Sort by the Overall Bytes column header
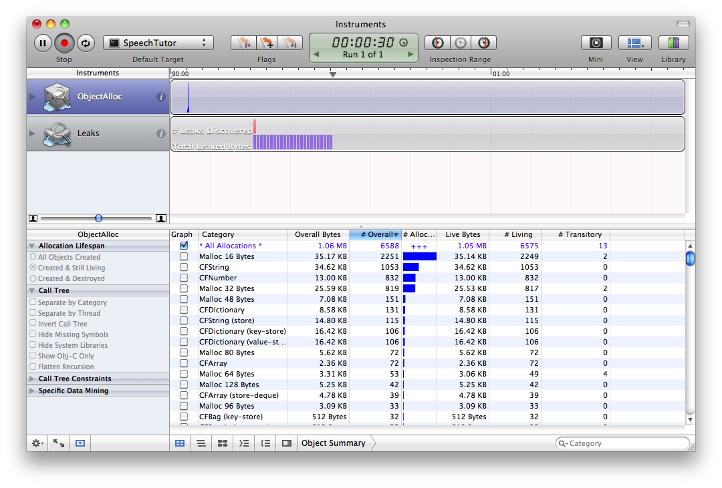The image size is (722, 488). pyautogui.click(x=318, y=234)
